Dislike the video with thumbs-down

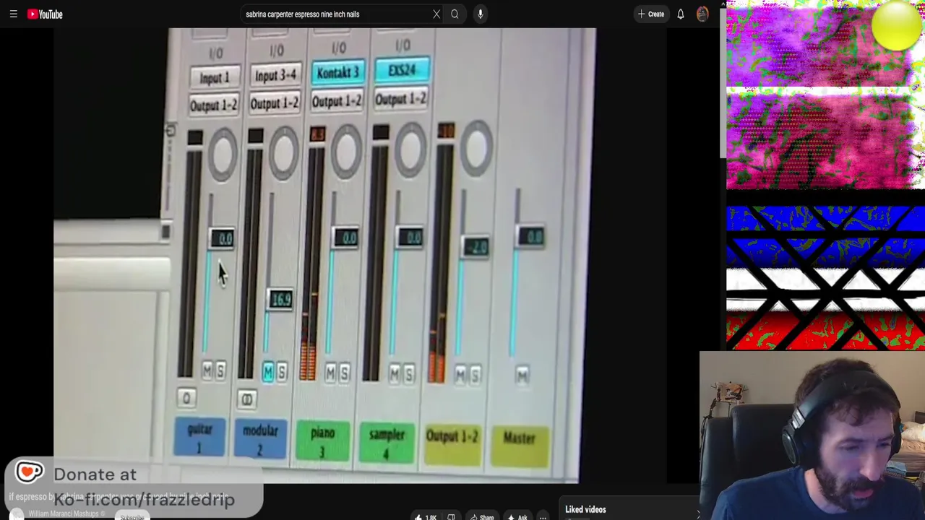tap(451, 516)
